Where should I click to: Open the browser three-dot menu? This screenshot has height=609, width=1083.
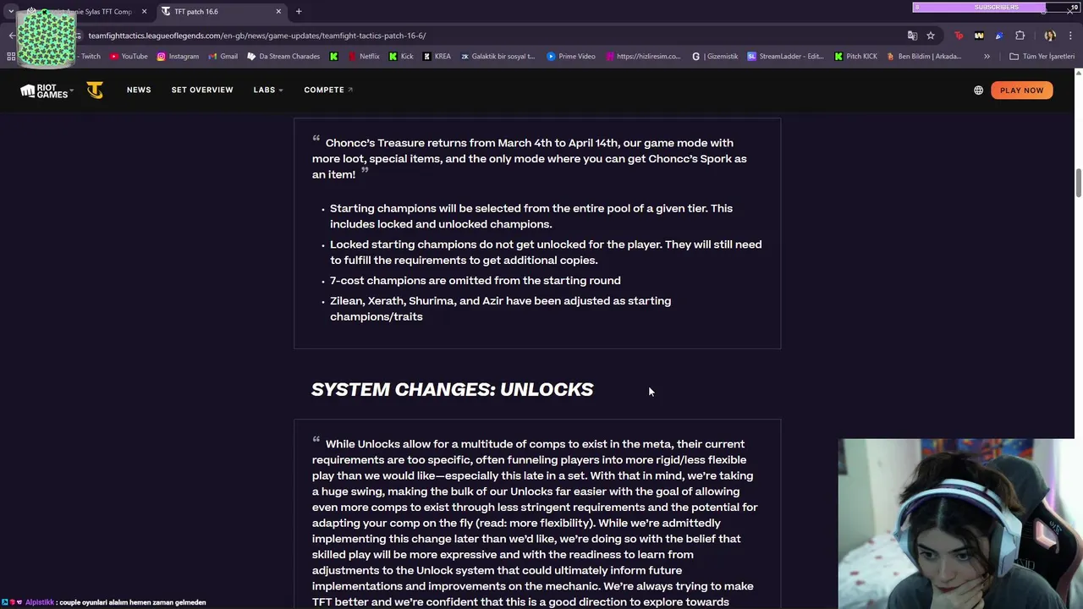coord(1070,36)
